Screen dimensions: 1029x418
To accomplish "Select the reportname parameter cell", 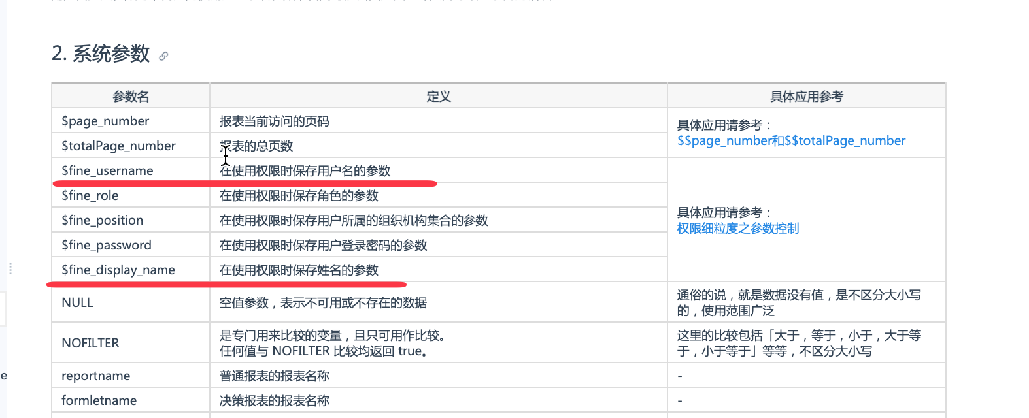I will pyautogui.click(x=95, y=376).
